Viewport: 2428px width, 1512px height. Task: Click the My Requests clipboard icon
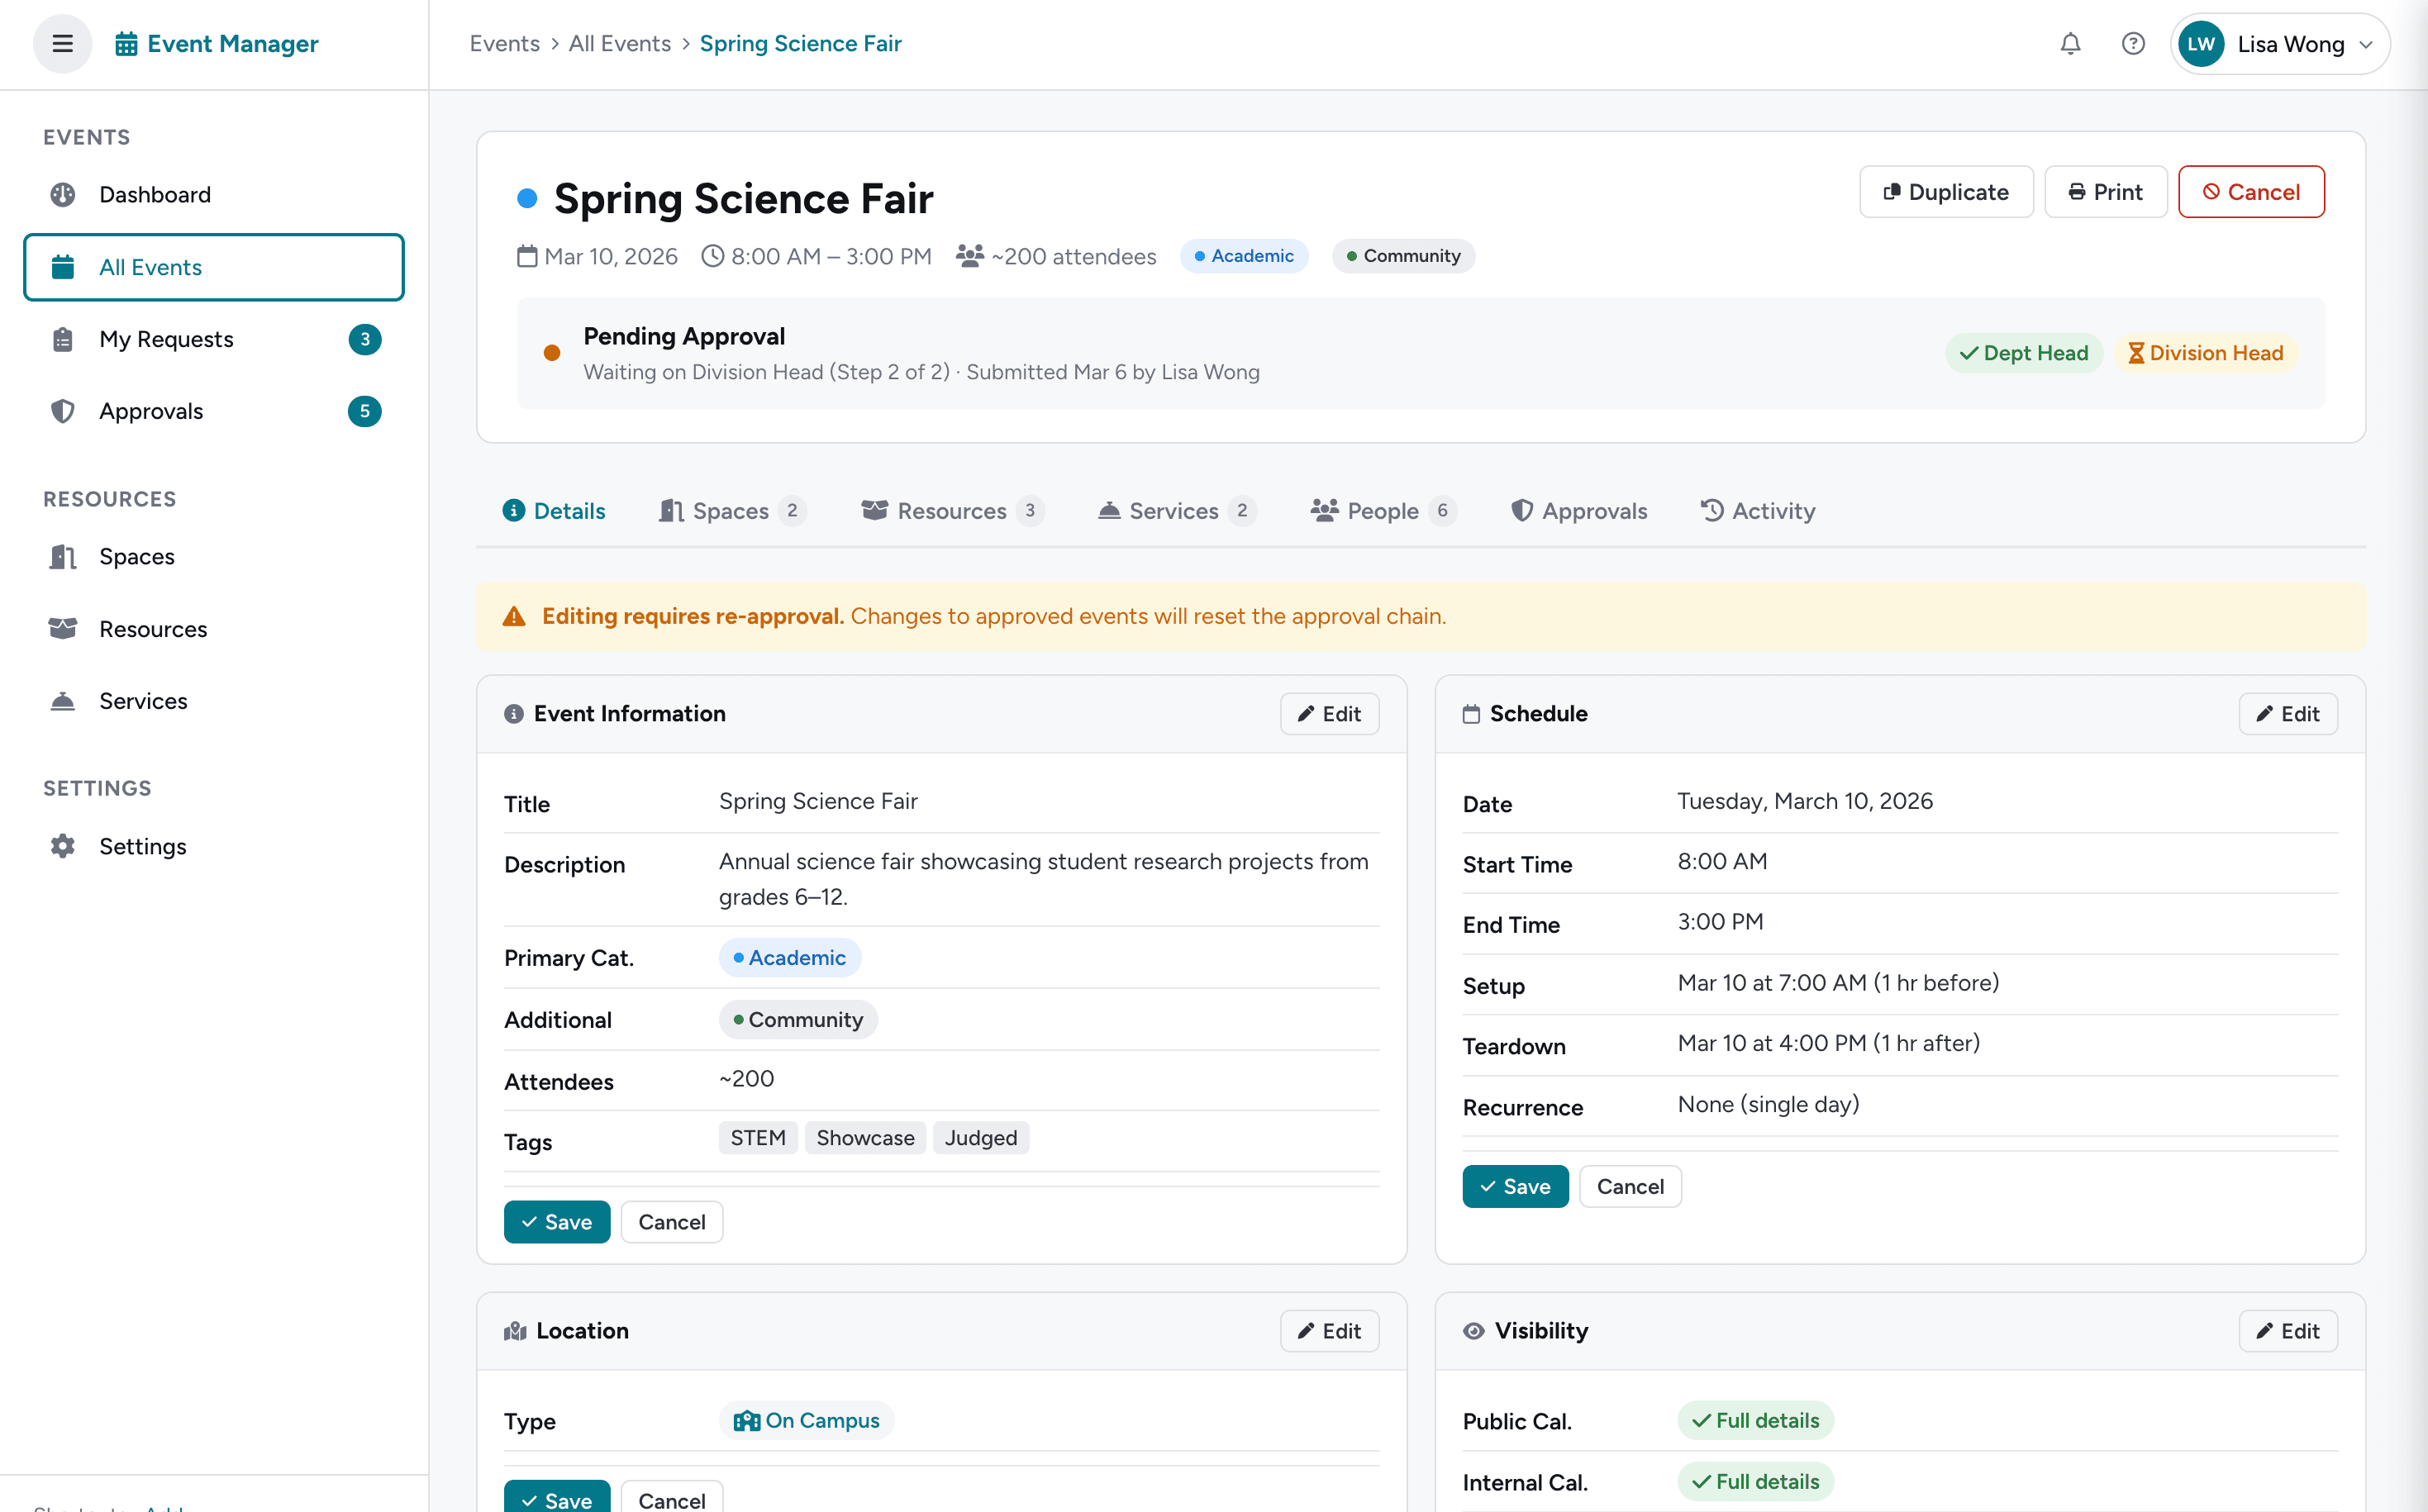point(63,339)
